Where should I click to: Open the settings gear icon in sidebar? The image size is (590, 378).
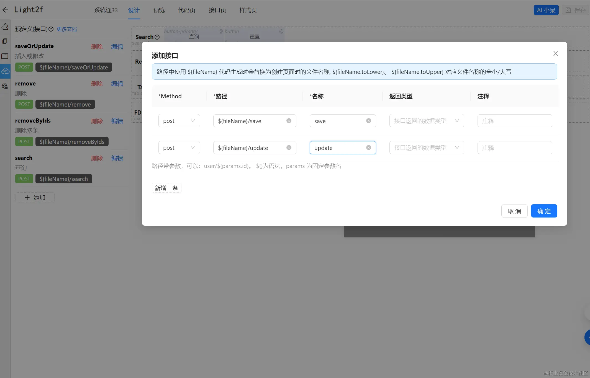click(5, 86)
